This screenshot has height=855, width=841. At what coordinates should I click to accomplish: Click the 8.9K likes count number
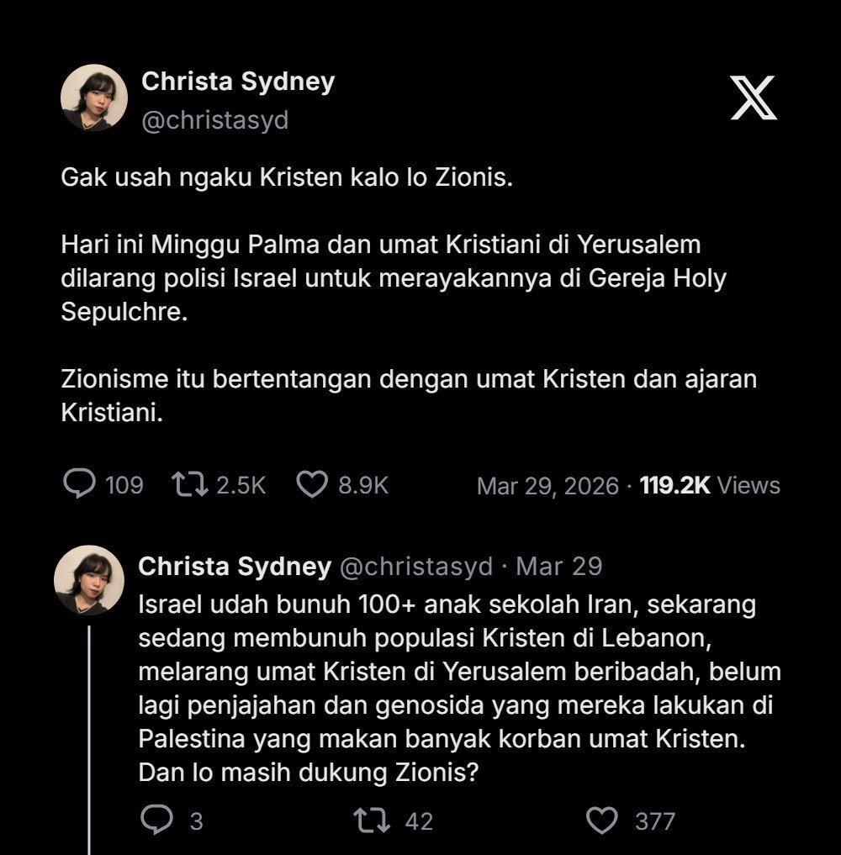pos(363,485)
